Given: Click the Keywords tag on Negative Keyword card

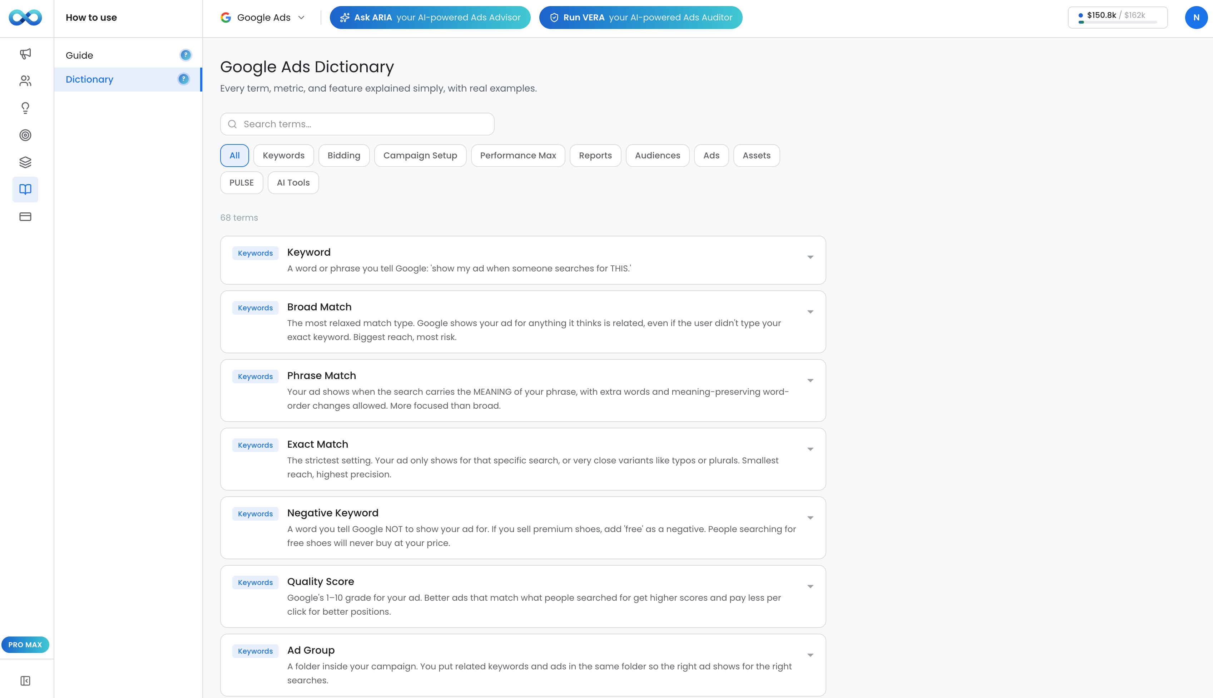Looking at the screenshot, I should tap(255, 513).
